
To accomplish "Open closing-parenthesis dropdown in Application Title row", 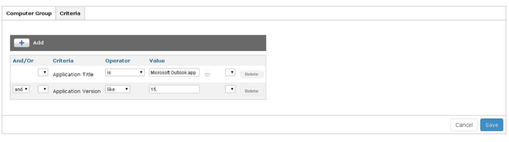I will (230, 72).
